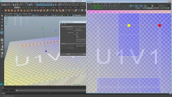Choose the Paint Selection tool in toolbox
The image size is (172, 97).
(2, 22)
